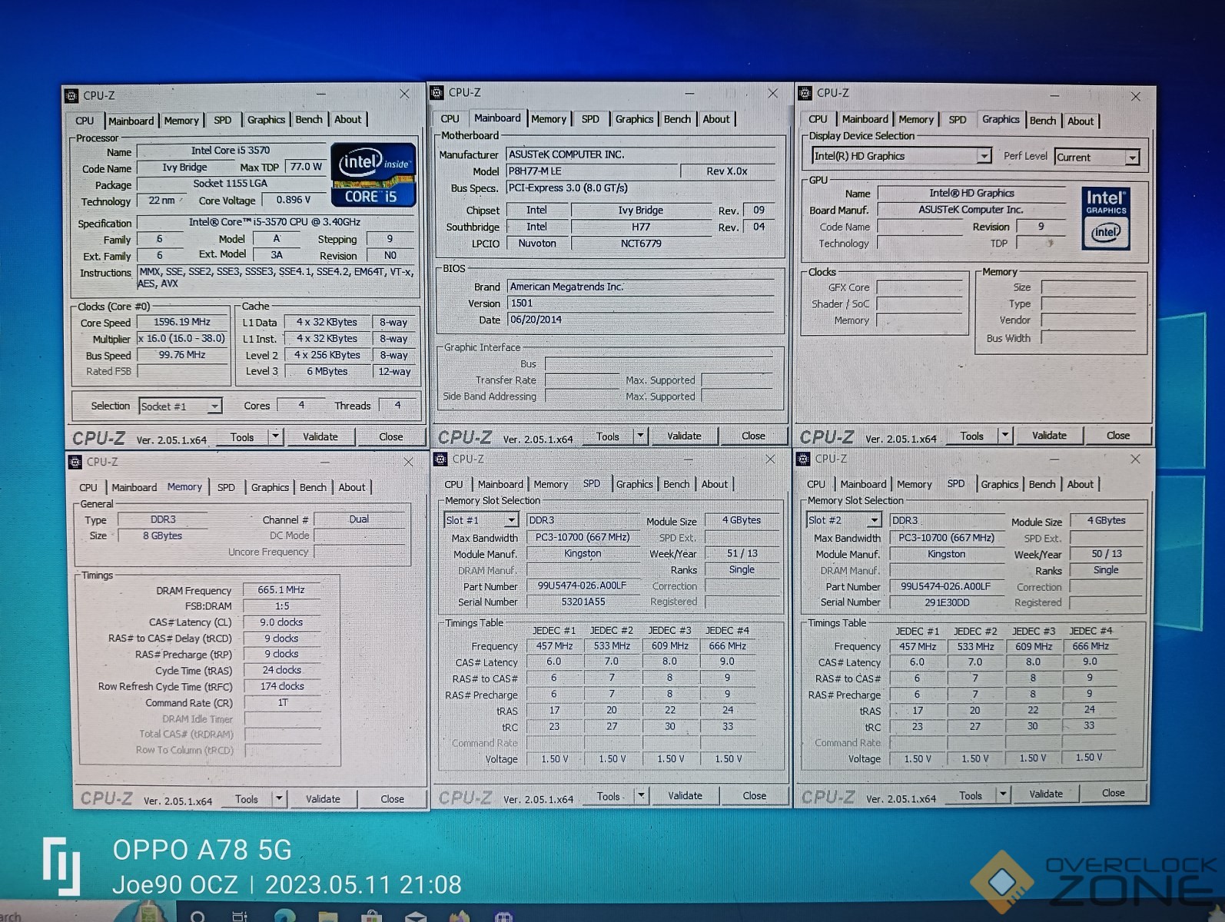Click Validate in the Mainboard window
Viewport: 1225px width, 922px height.
point(684,436)
